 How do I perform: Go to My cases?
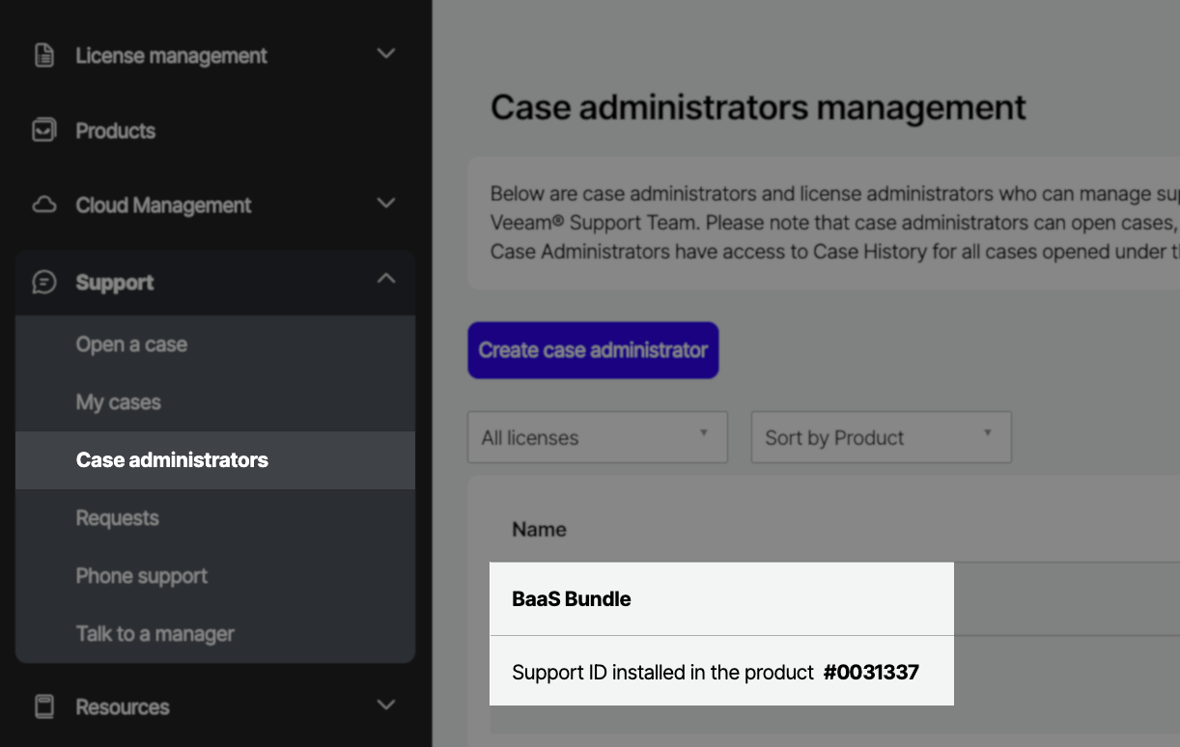tap(119, 402)
